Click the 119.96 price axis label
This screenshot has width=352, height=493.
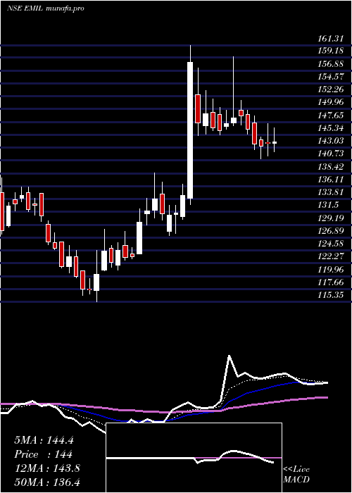(x=331, y=270)
